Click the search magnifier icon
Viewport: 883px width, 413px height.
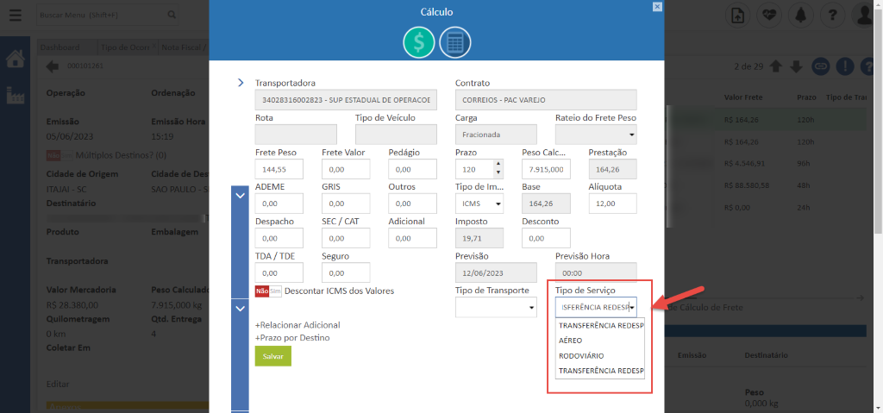[x=172, y=16]
